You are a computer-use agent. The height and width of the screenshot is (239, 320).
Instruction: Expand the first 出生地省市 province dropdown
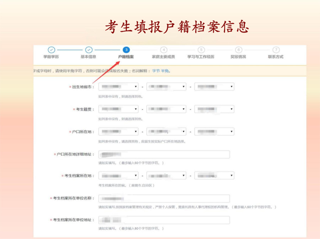click(x=118, y=87)
